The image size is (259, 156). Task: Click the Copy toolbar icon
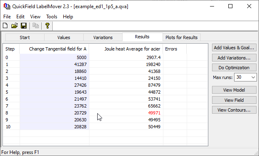36,26
